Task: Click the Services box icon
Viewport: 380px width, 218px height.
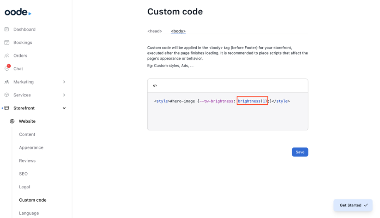Action: coord(7,95)
